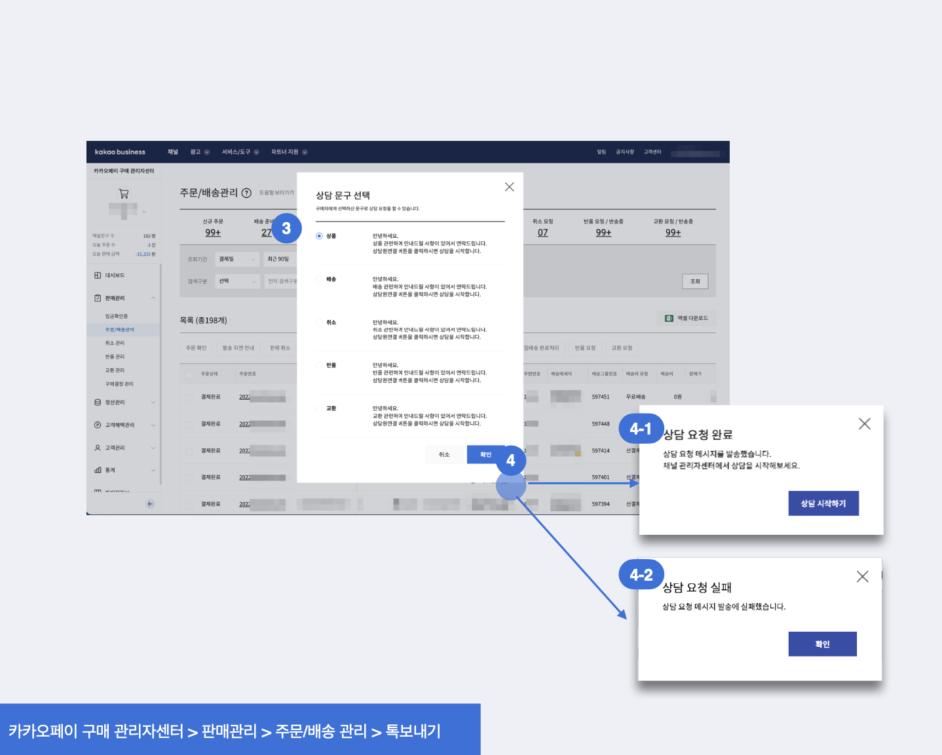Viewport: 942px width, 755px height.
Task: Select 주문/배송관리 in sidebar
Action: point(120,330)
